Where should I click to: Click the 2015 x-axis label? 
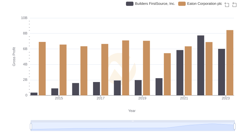point(59,98)
